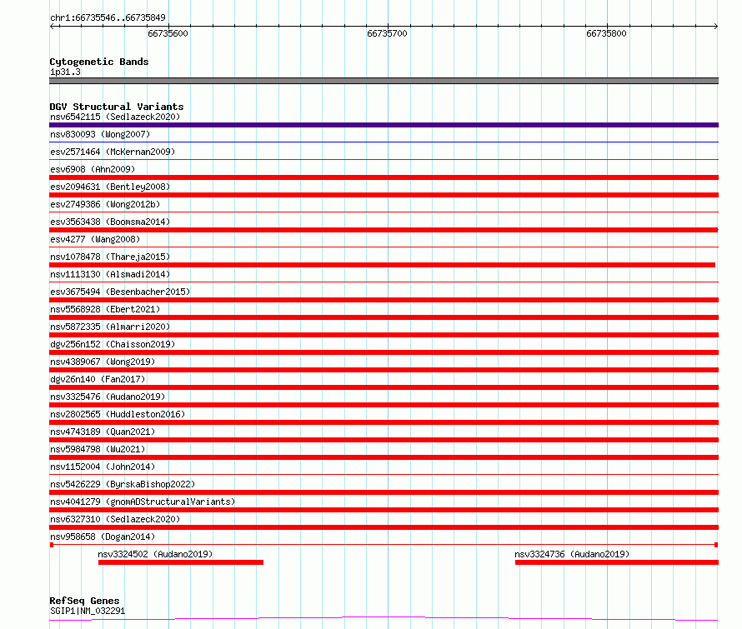The height and width of the screenshot is (629, 742).
Task: Click the purple nsv6542115 feature bar
Action: click(384, 125)
